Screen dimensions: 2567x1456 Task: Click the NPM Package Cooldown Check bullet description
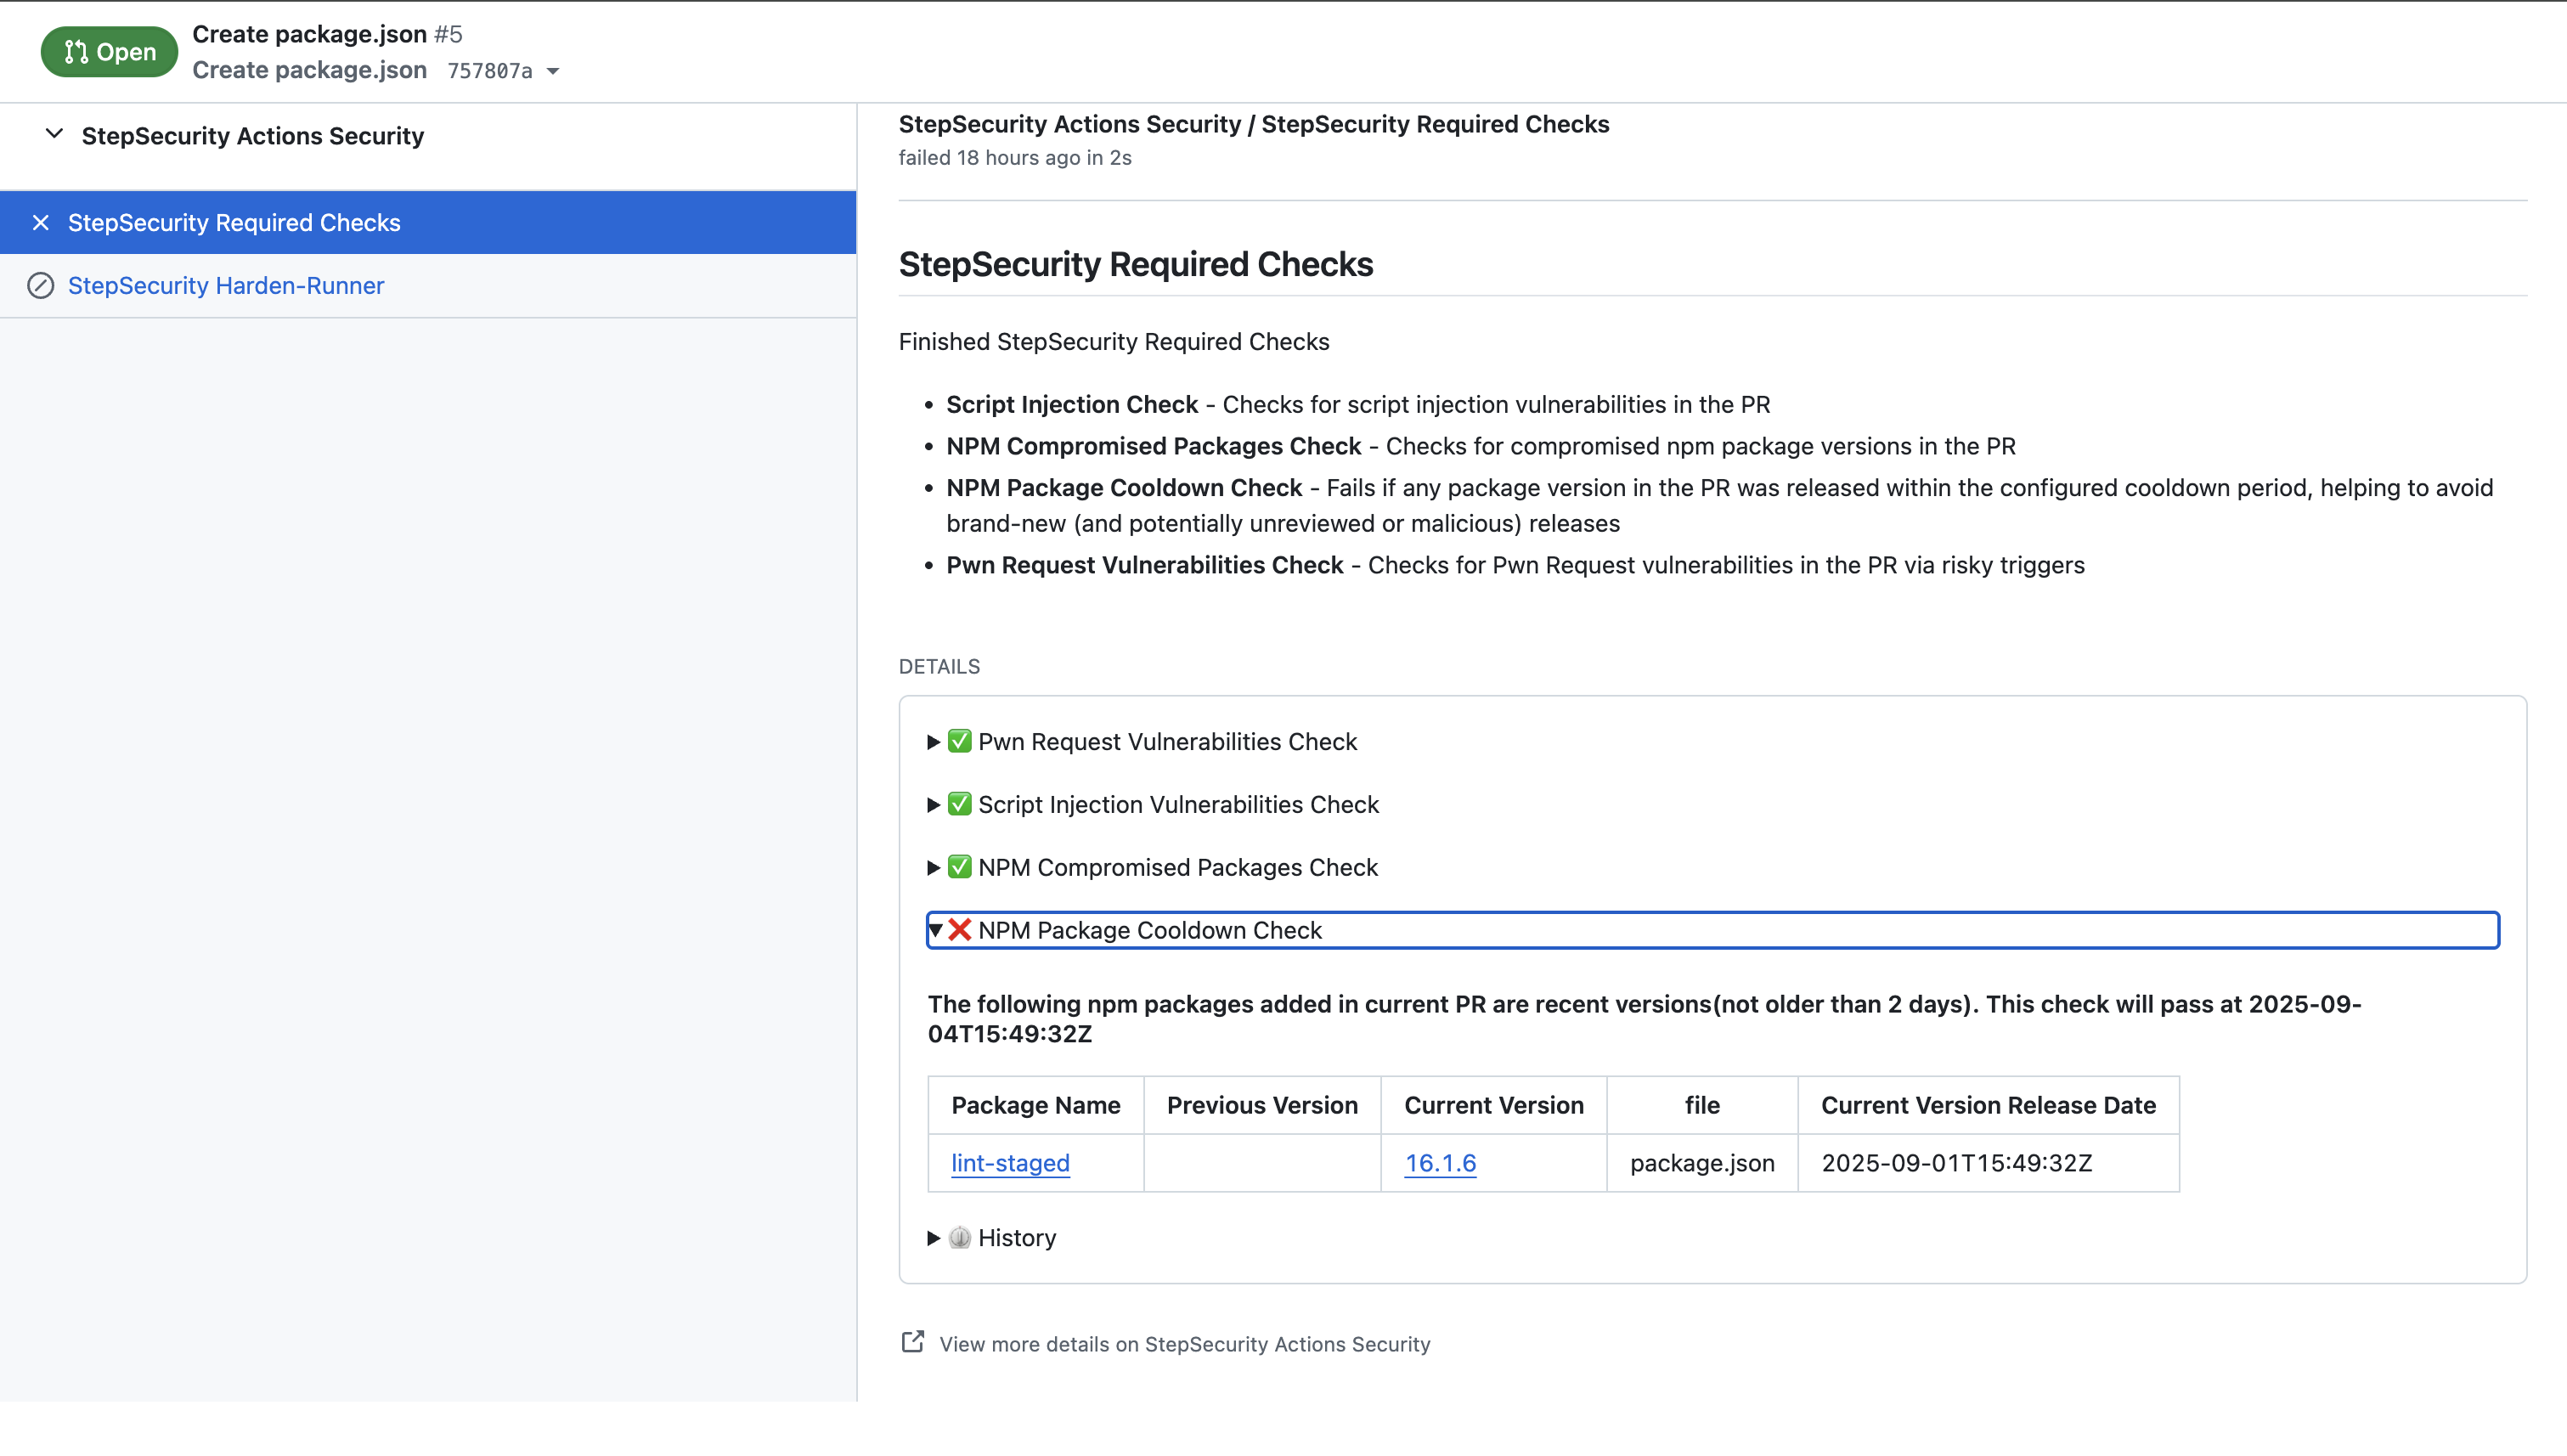pos(1720,505)
